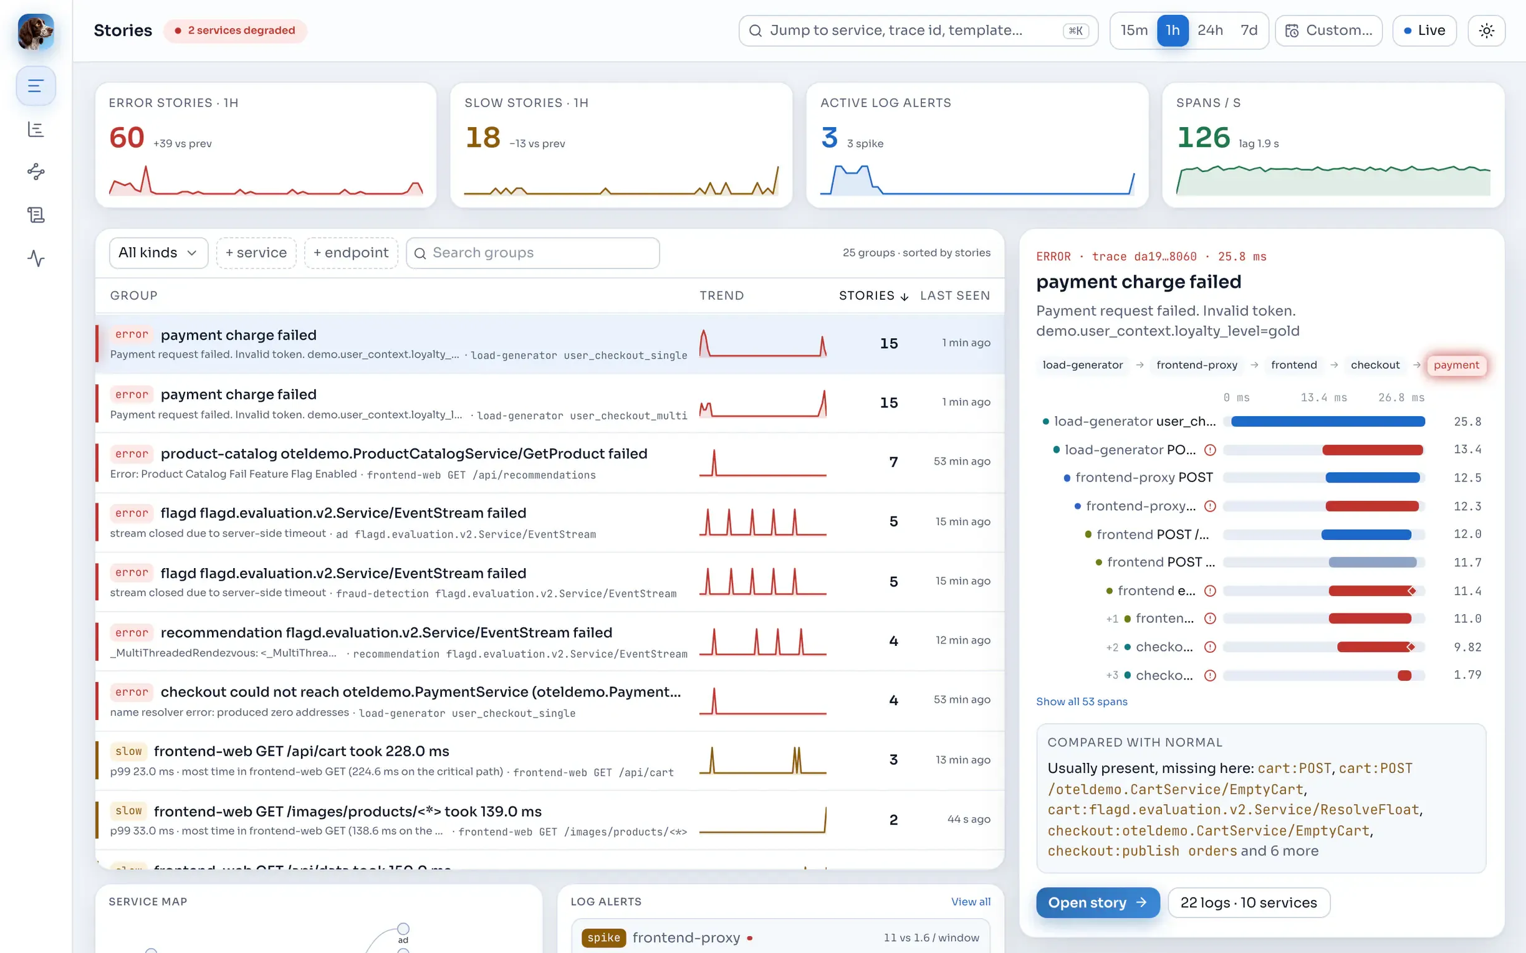Expand +3 collapsed checkout spans
The width and height of the screenshot is (1526, 953).
pyautogui.click(x=1111, y=676)
